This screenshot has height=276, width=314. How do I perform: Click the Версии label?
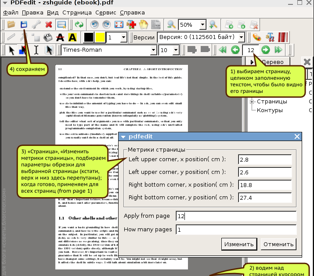[144, 38]
